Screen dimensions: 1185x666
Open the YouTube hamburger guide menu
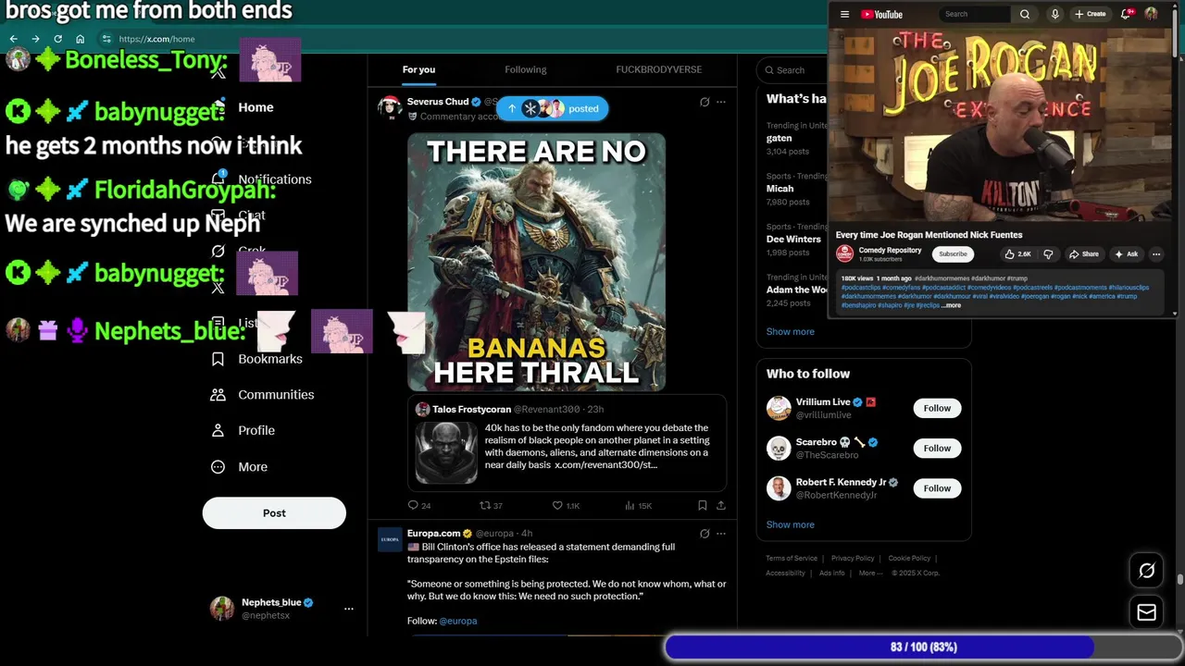844,14
